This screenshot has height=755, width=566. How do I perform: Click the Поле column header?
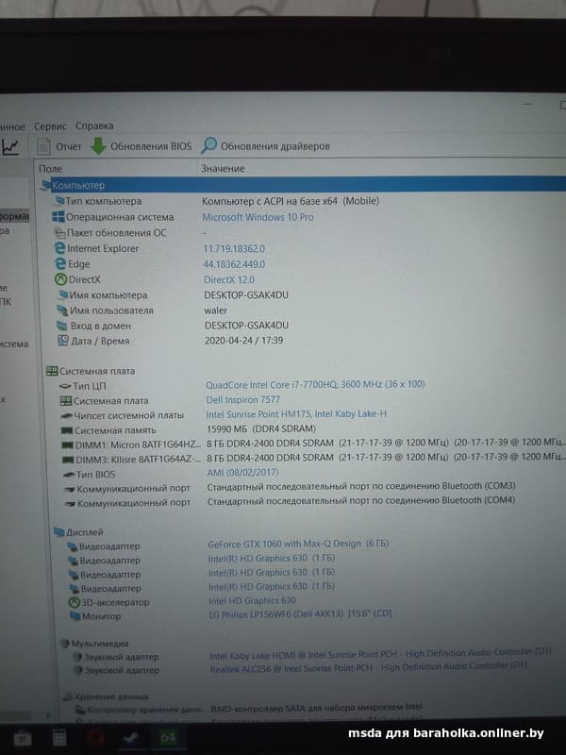pos(50,169)
